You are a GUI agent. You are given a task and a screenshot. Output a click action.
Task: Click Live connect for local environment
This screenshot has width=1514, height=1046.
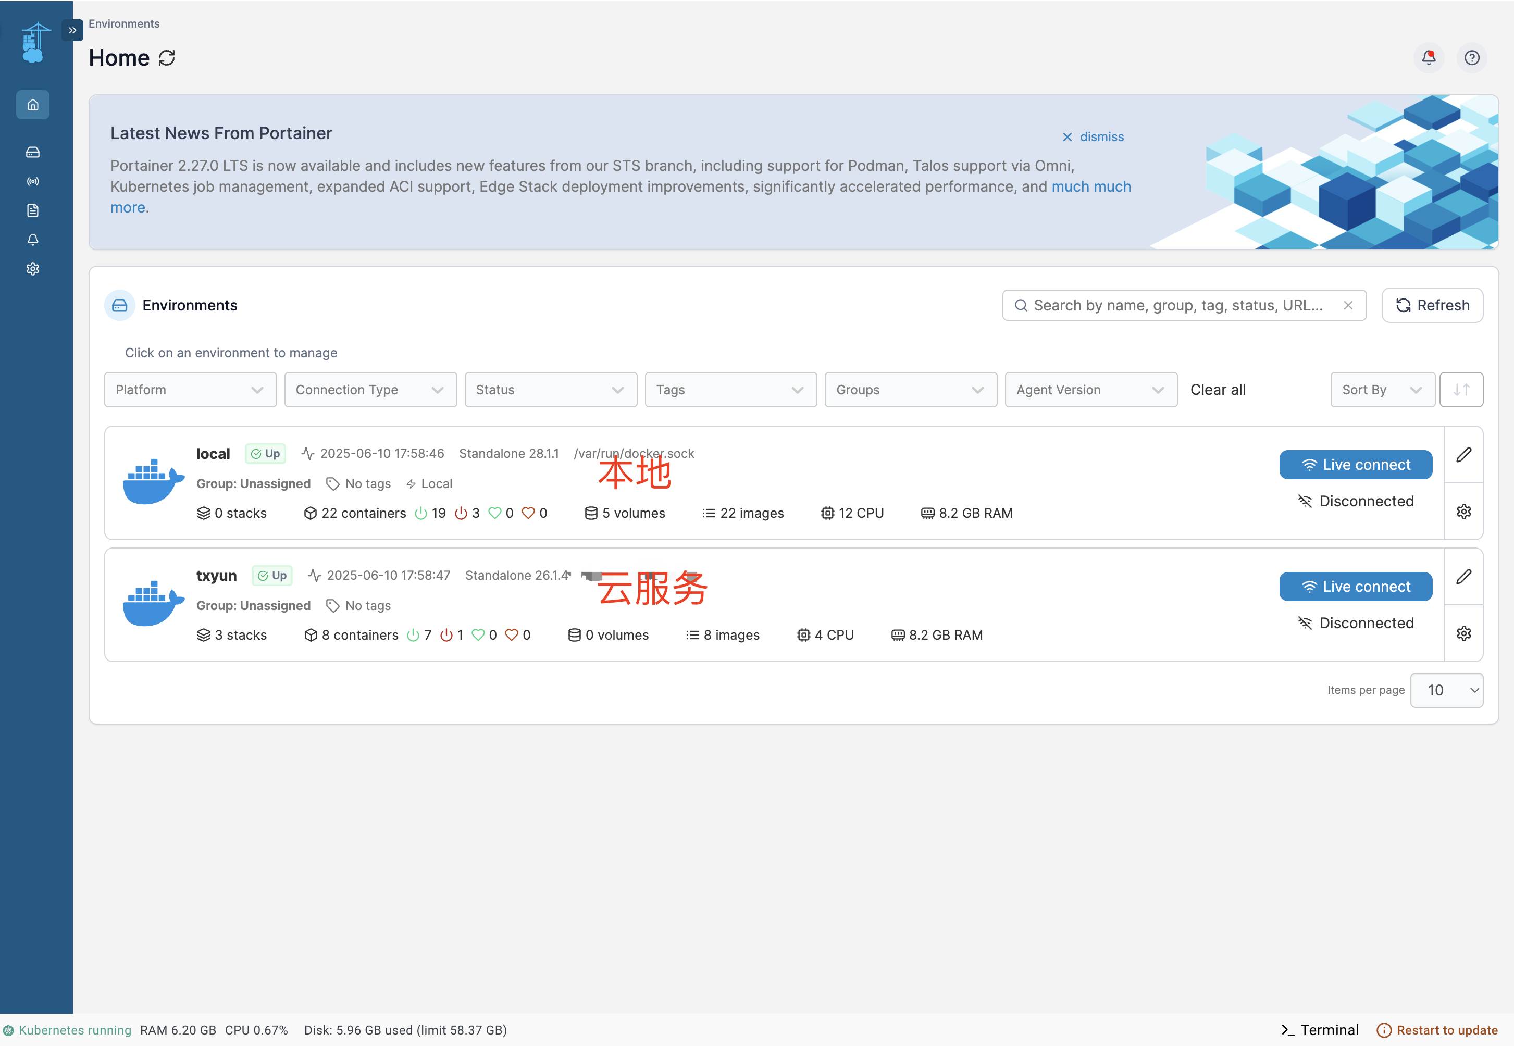click(x=1356, y=465)
